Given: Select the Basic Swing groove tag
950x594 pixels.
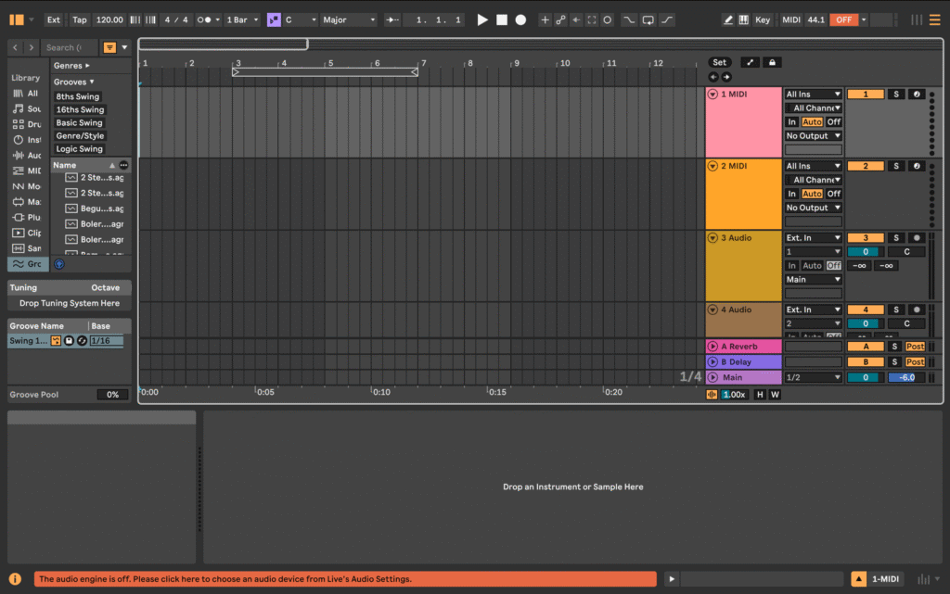Looking at the screenshot, I should pyautogui.click(x=79, y=123).
